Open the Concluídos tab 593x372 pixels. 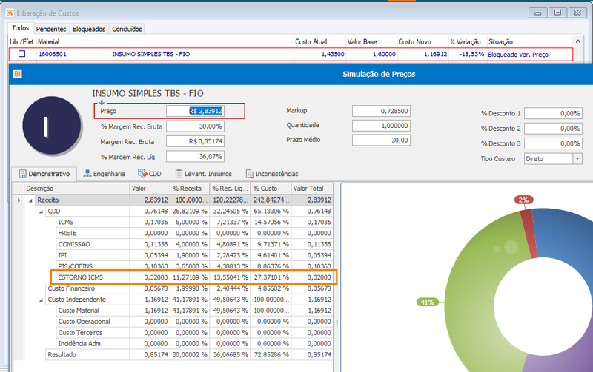click(127, 29)
